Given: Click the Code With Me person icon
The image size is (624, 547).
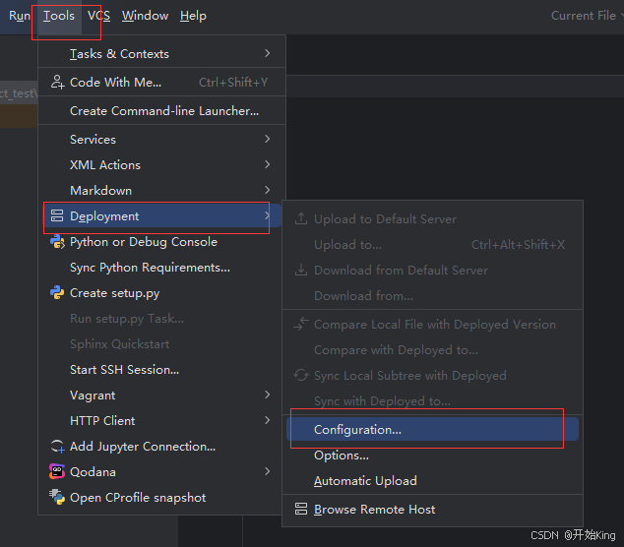Looking at the screenshot, I should pyautogui.click(x=57, y=82).
